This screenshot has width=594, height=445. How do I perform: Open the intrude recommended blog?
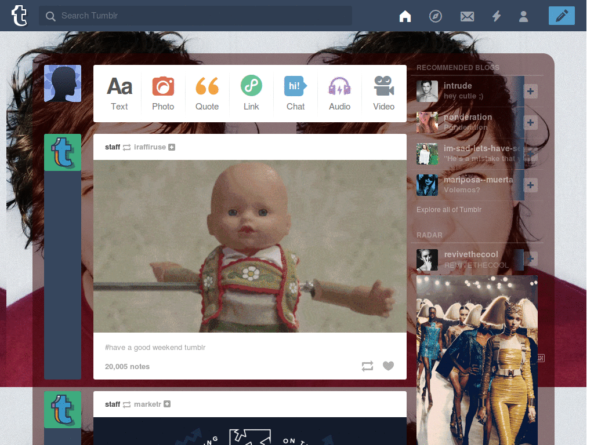(458, 86)
